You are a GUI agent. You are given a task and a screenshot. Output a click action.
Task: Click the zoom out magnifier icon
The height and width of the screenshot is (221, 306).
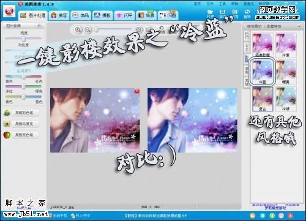coord(88,29)
